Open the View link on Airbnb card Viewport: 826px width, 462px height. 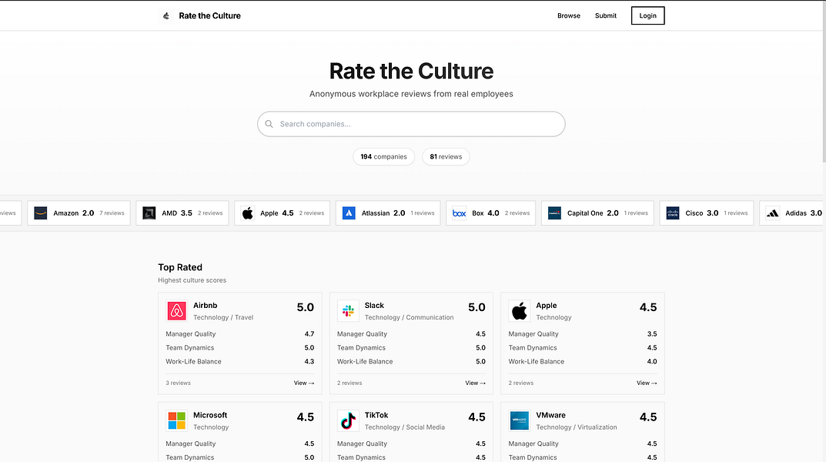[x=304, y=383]
